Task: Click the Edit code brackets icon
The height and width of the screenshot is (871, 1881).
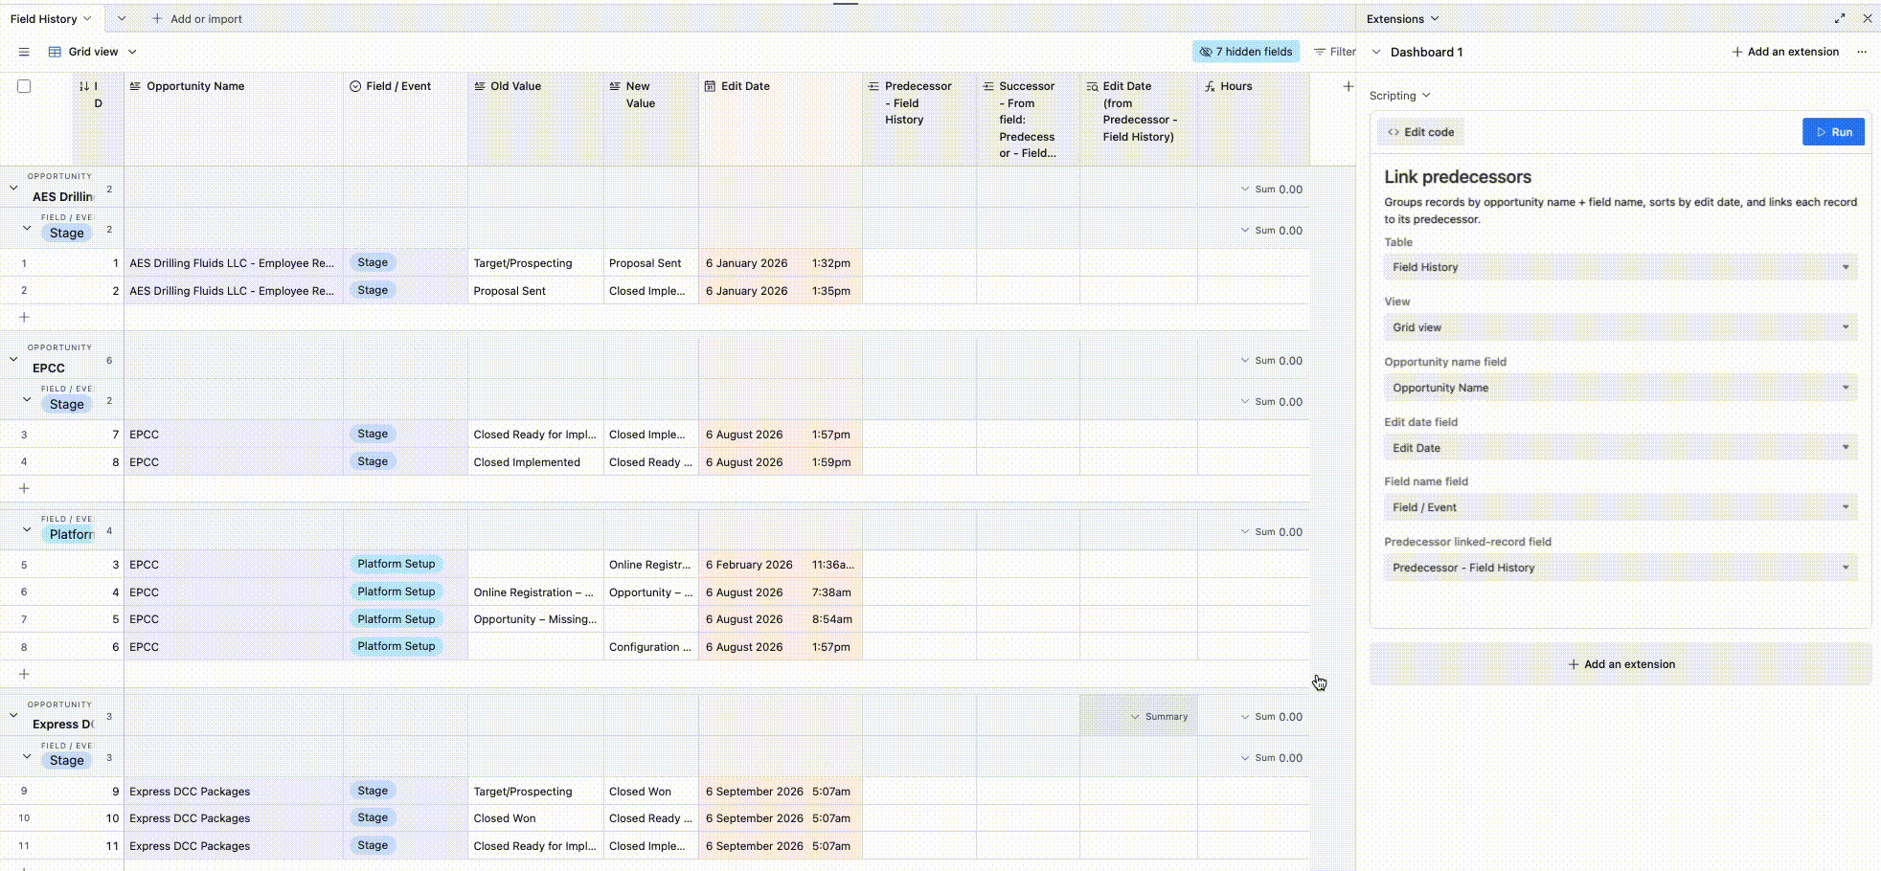Action: point(1394,132)
